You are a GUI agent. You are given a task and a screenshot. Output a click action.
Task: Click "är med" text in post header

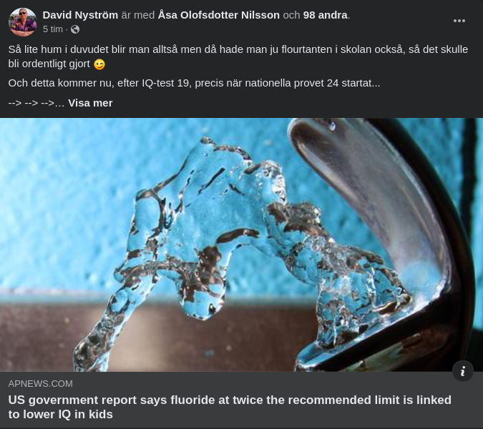tap(138, 15)
